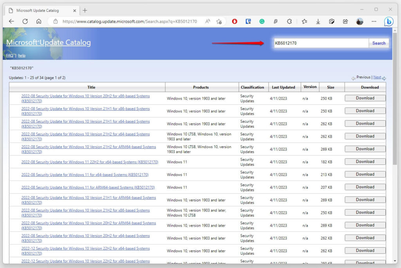Reload the Microsoft Update Catalog page
This screenshot has width=401, height=268.
25,21
